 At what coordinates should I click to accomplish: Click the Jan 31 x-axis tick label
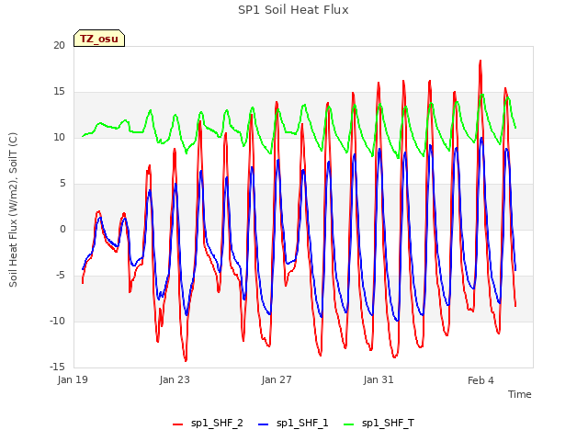[x=379, y=379]
